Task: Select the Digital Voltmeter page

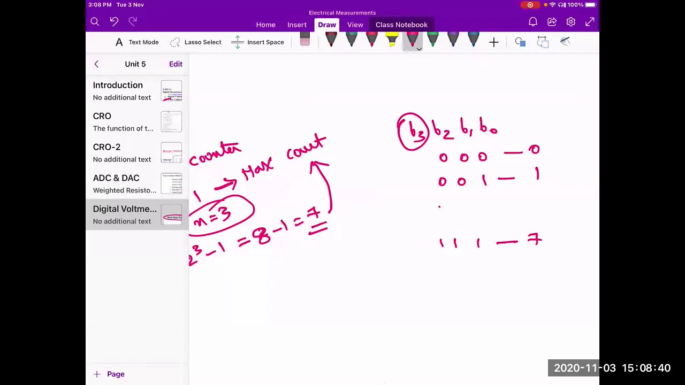Action: pyautogui.click(x=137, y=215)
